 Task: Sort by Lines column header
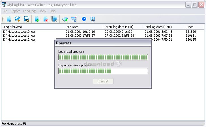[194, 27]
